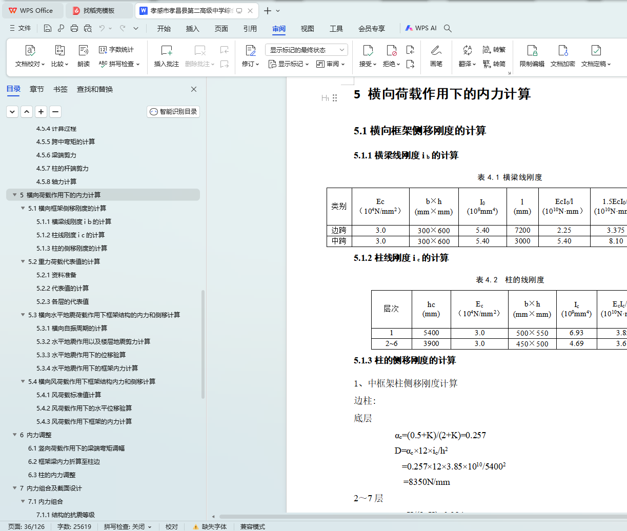Collapse the 5.3 横向水平地震荷载 outline node
The height and width of the screenshot is (531, 627).
pos(23,315)
